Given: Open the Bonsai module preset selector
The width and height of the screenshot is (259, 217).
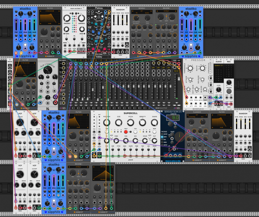Looking at the screenshot, I should click(142, 11).
